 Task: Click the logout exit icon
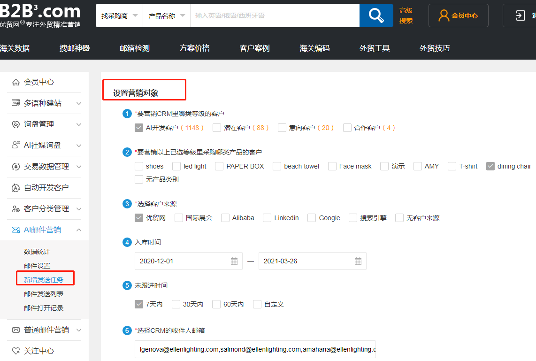pos(520,15)
